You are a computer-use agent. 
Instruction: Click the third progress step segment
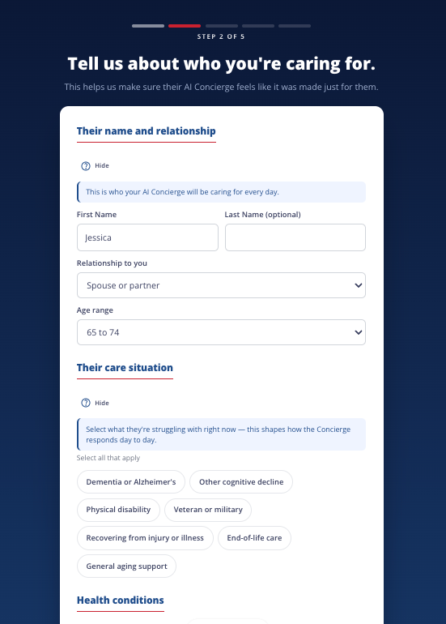point(222,26)
